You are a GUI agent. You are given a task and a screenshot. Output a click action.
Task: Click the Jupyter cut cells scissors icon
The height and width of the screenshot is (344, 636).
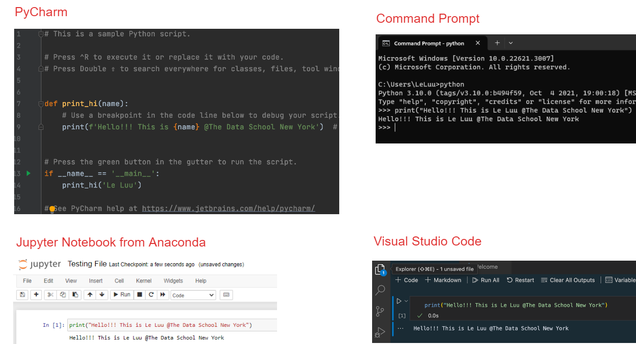click(50, 294)
